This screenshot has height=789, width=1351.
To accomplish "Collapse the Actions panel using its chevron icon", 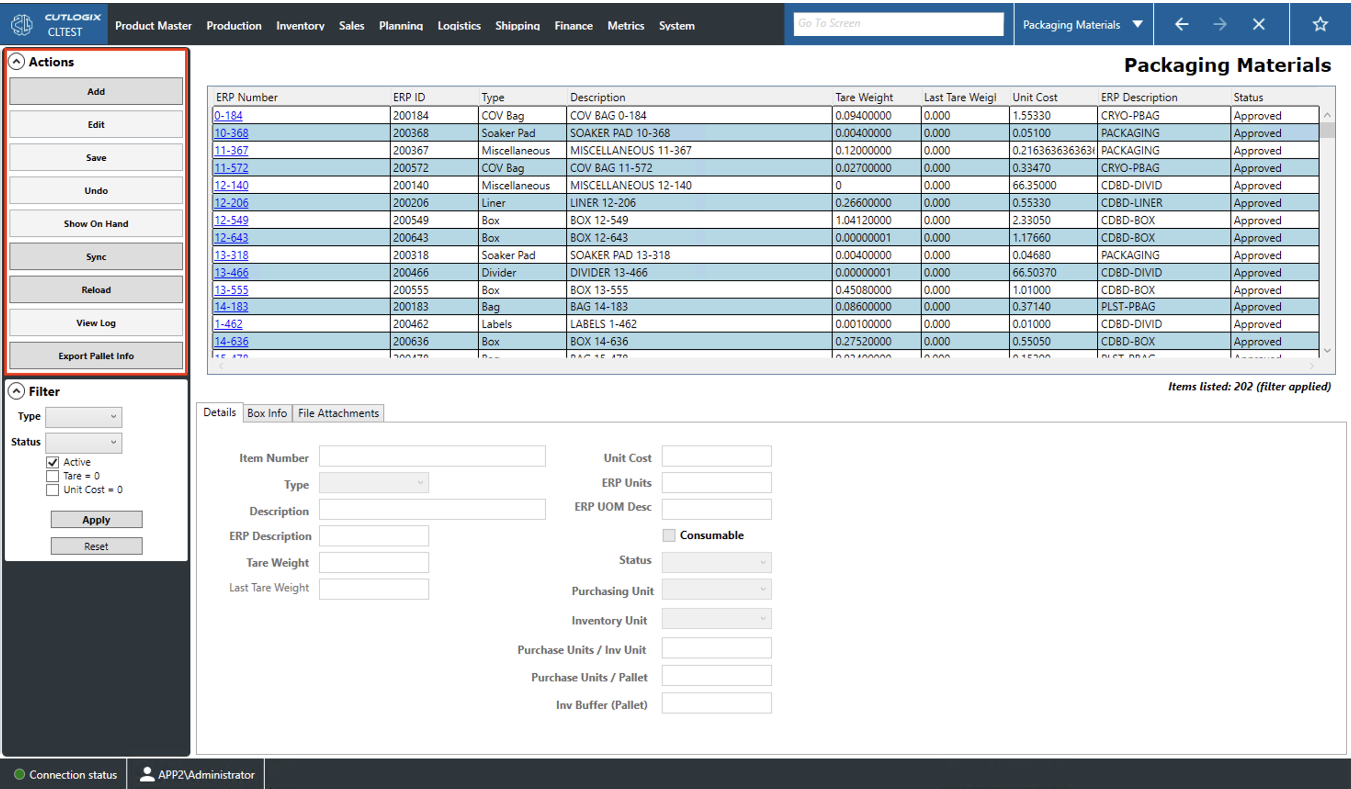I will click(x=17, y=61).
